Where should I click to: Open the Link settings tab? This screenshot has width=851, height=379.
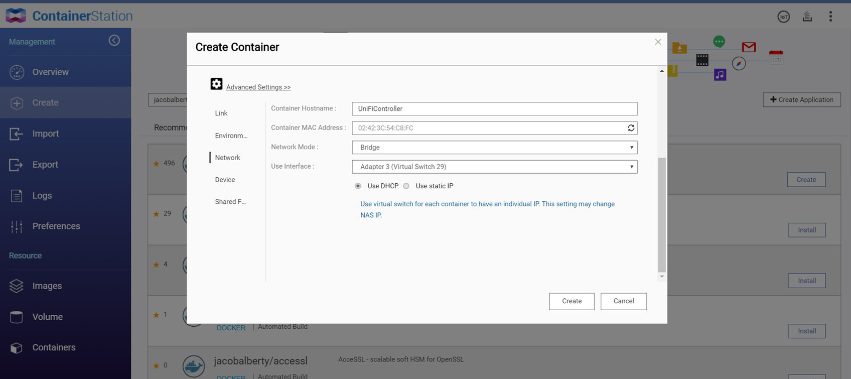(221, 113)
